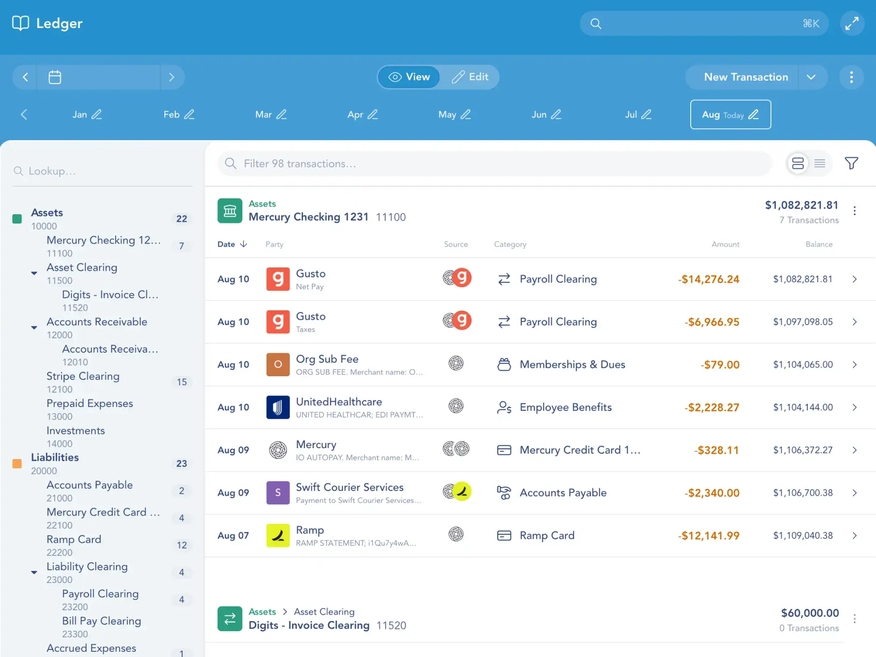The width and height of the screenshot is (876, 657).
Task: Open the Asset Clearing breadcrumb link
Action: [324, 611]
